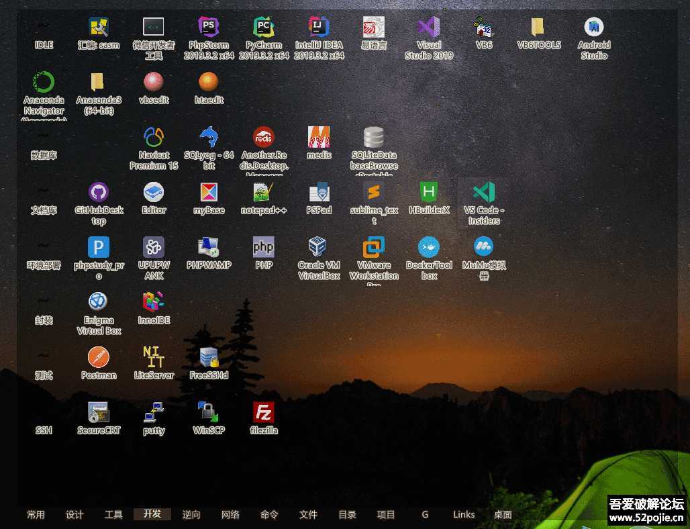Select the GitHub Desktop icon
Image resolution: width=690 pixels, height=529 pixels.
point(99,193)
